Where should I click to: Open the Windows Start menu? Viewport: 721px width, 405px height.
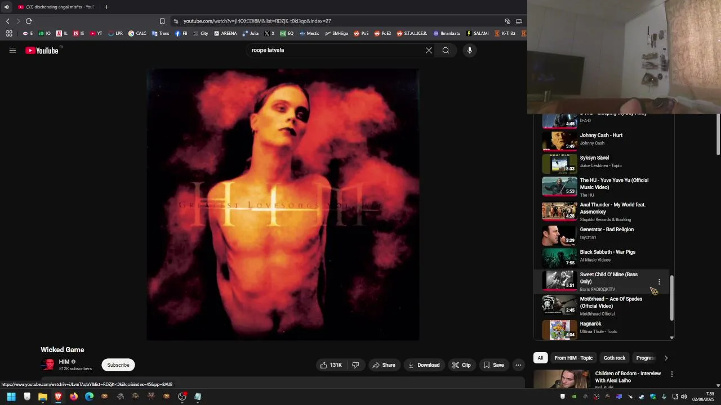click(x=11, y=397)
